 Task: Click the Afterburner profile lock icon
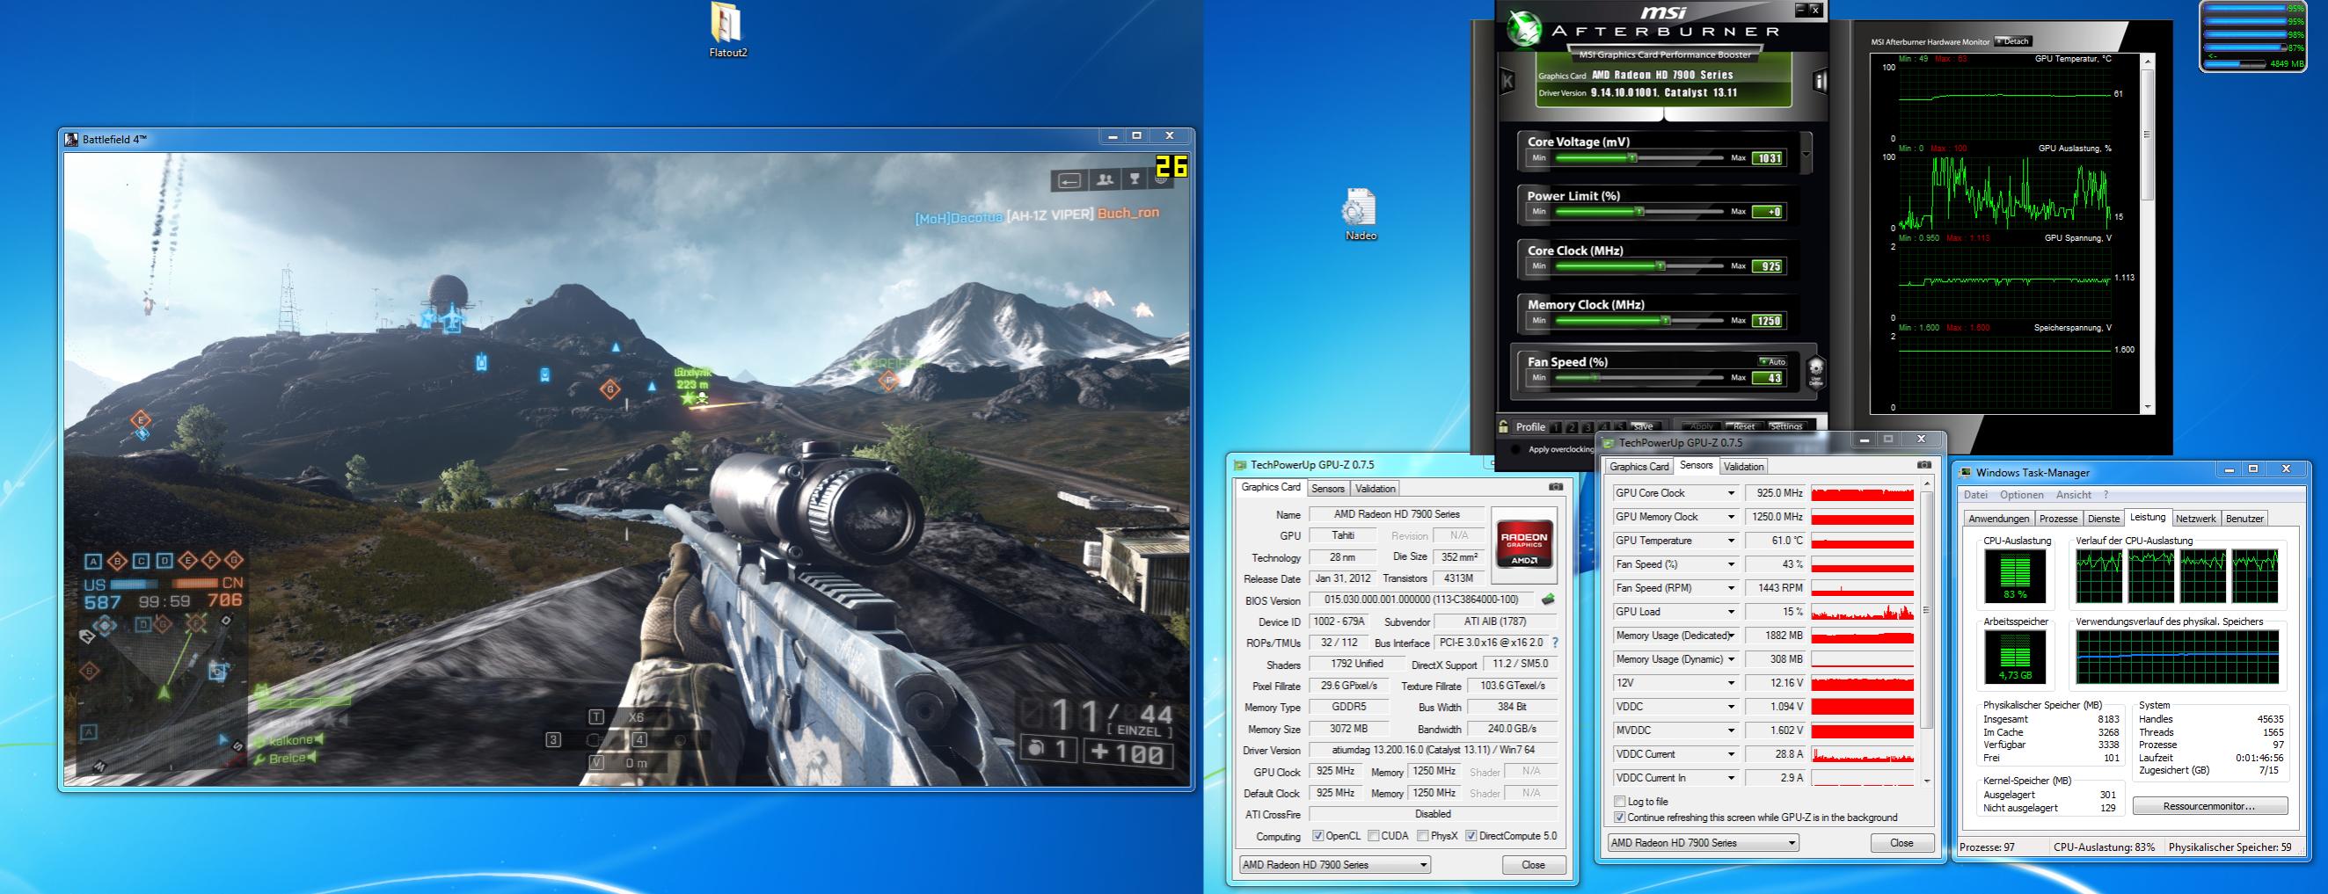1504,426
